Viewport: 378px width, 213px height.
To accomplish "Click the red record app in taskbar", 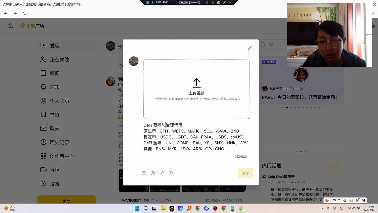I will 215,208.
